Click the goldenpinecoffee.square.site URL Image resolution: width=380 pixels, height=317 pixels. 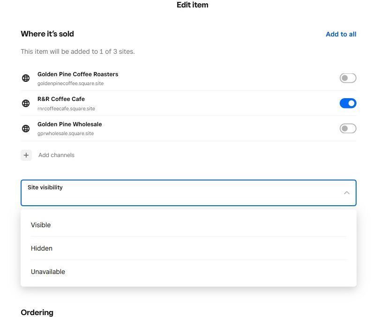pyautogui.click(x=70, y=84)
